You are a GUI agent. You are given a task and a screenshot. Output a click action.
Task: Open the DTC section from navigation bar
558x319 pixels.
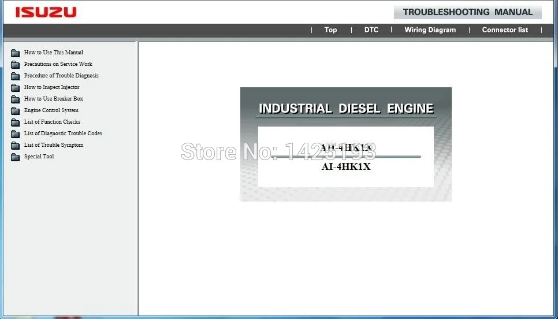(371, 30)
